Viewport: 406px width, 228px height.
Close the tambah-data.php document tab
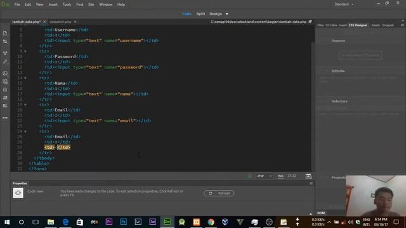click(x=44, y=22)
